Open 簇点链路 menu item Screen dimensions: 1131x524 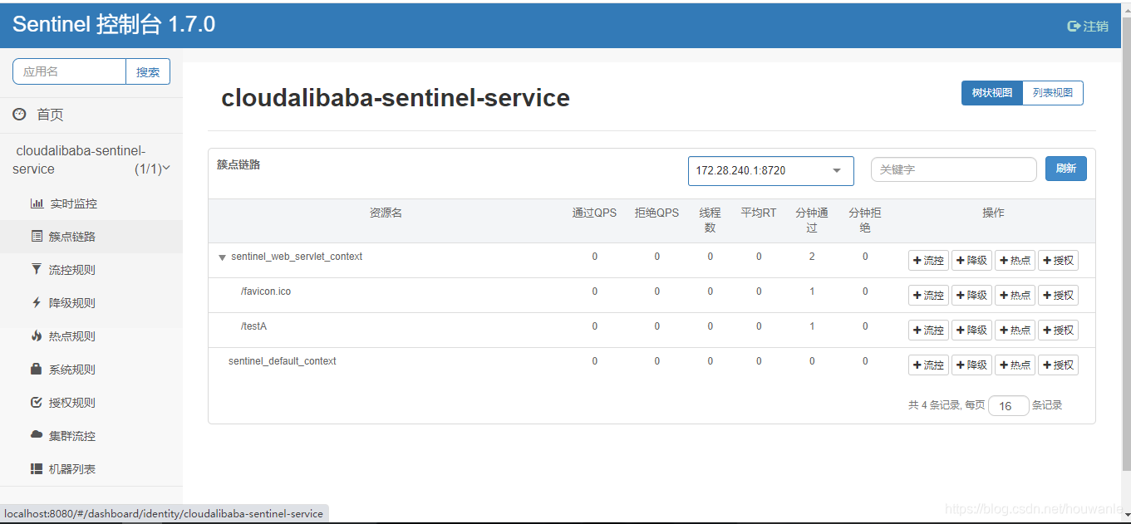click(91, 237)
